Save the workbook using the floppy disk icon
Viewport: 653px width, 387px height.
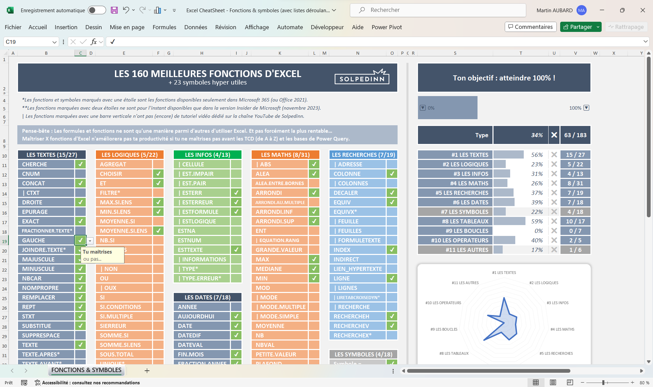(x=114, y=10)
